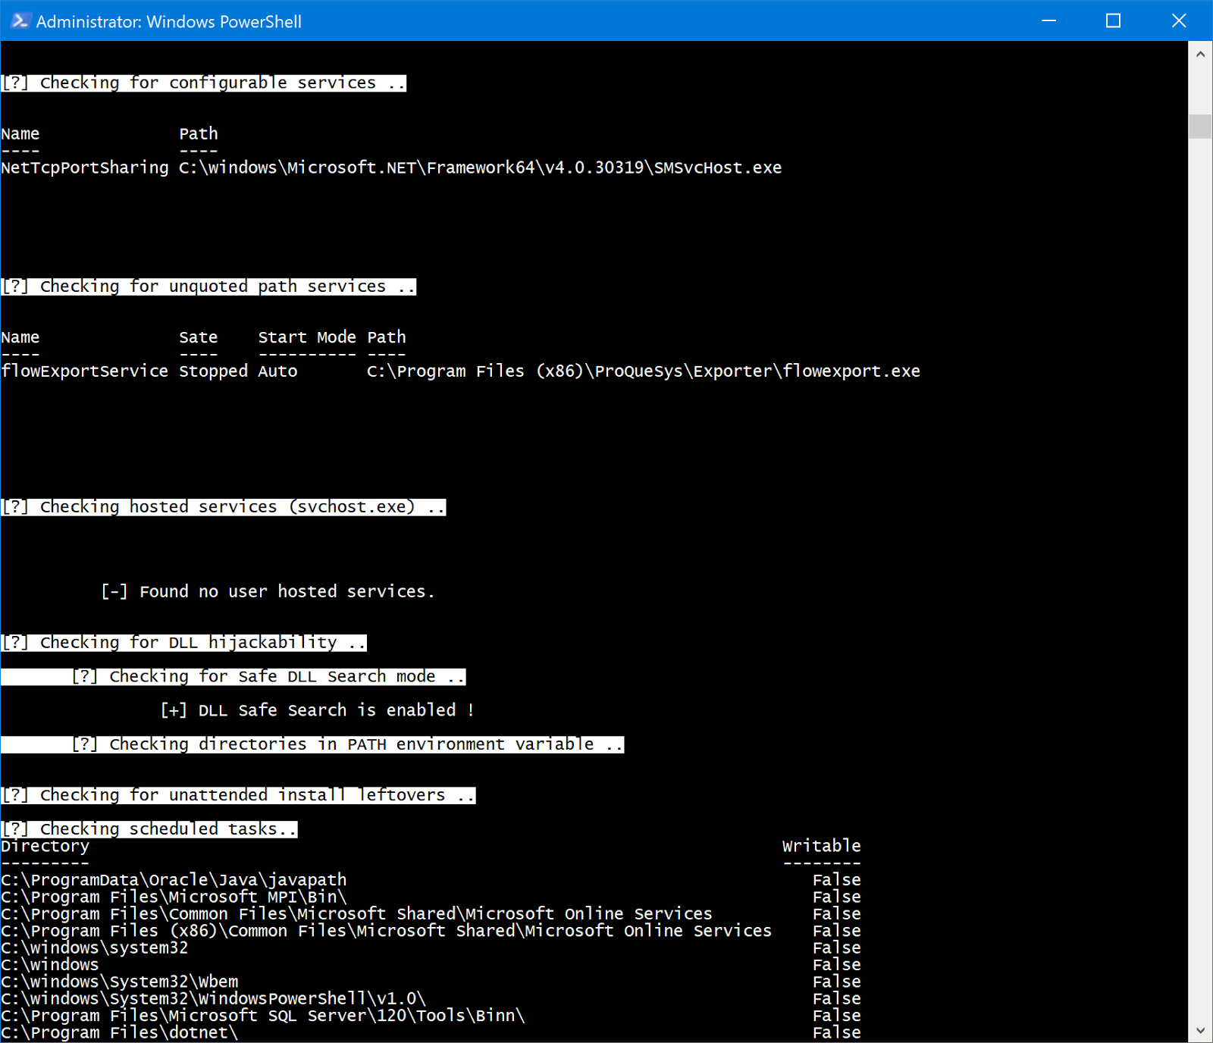The image size is (1213, 1043).
Task: Click the 'Checking for DLL hijackability' line
Action: click(182, 642)
